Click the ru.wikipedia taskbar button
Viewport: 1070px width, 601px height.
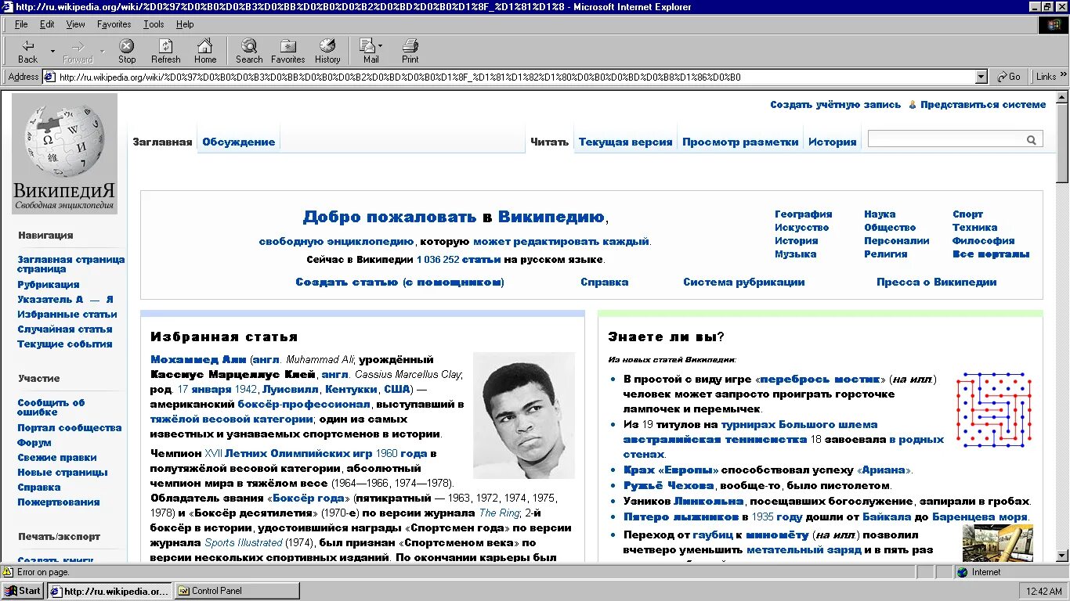click(x=109, y=591)
